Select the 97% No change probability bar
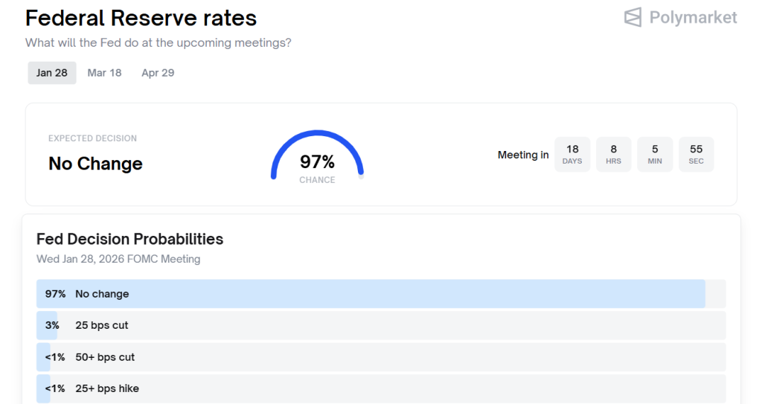The height and width of the screenshot is (404, 762). click(371, 294)
